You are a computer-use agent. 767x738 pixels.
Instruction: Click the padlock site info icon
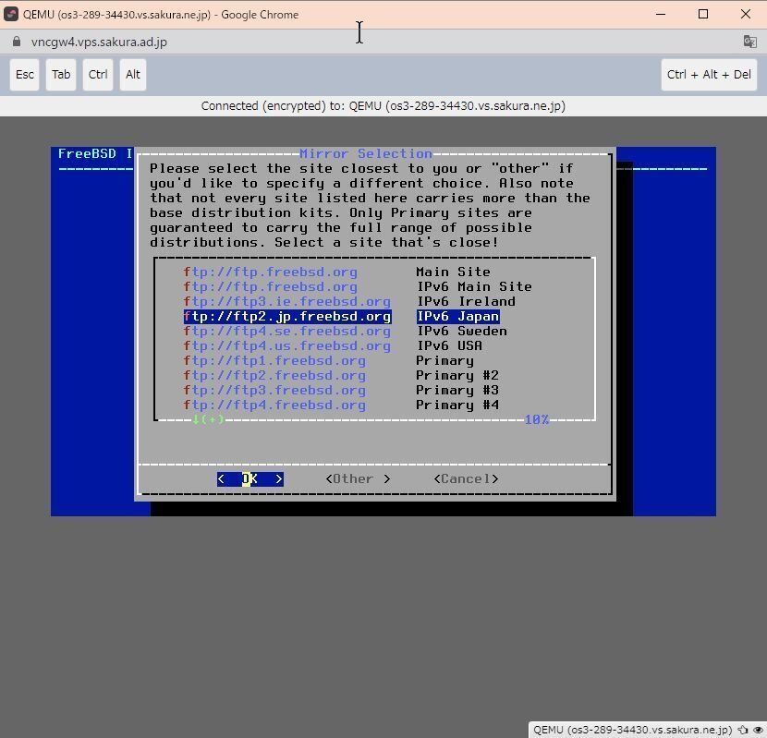tap(17, 42)
